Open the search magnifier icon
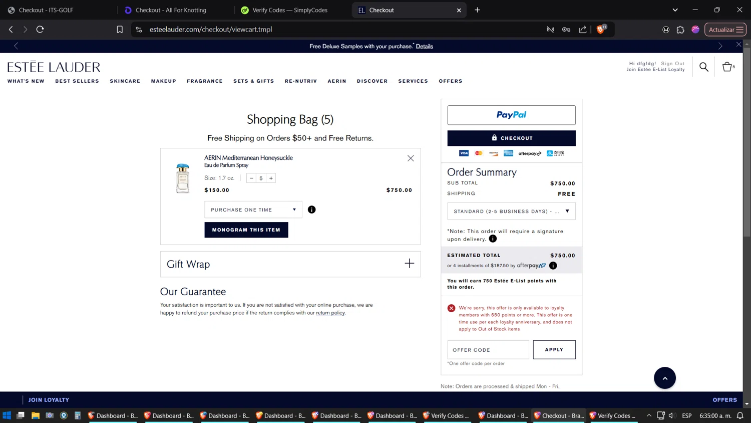Screen dimensions: 751x423 tap(704, 67)
